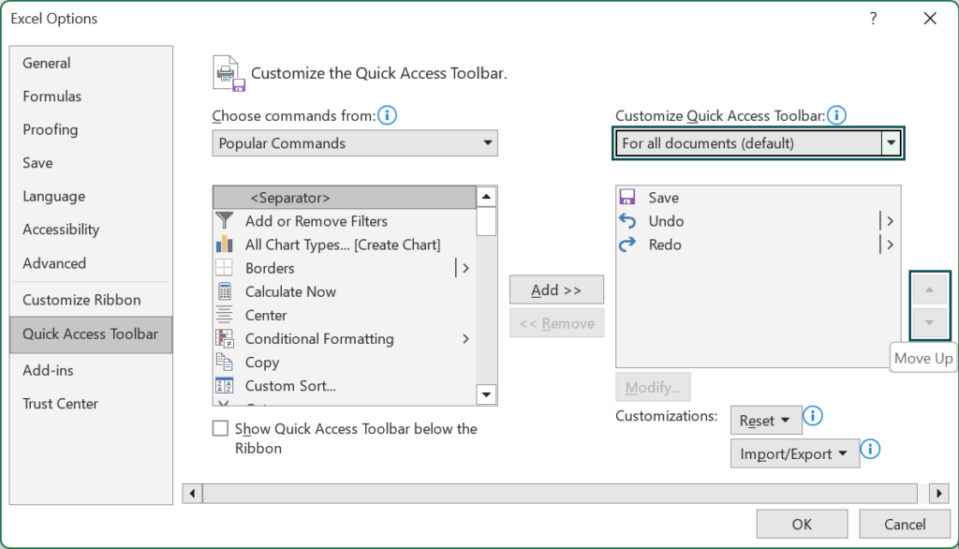Screen dimensions: 959x549
Task: Click commands list scroll up arrow
Action: [486, 197]
